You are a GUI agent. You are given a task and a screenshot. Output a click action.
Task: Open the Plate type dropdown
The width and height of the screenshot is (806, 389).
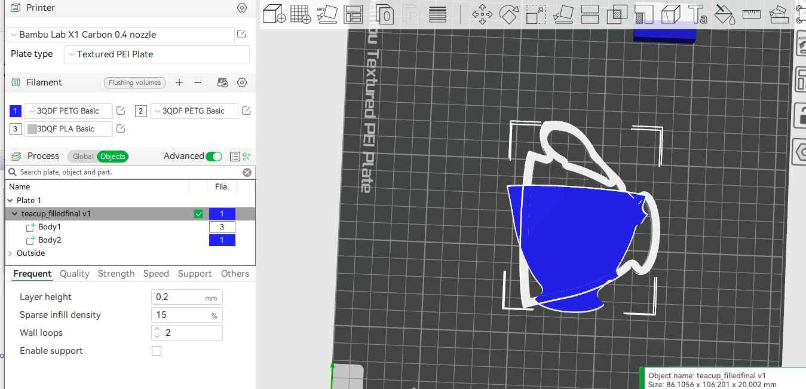157,54
